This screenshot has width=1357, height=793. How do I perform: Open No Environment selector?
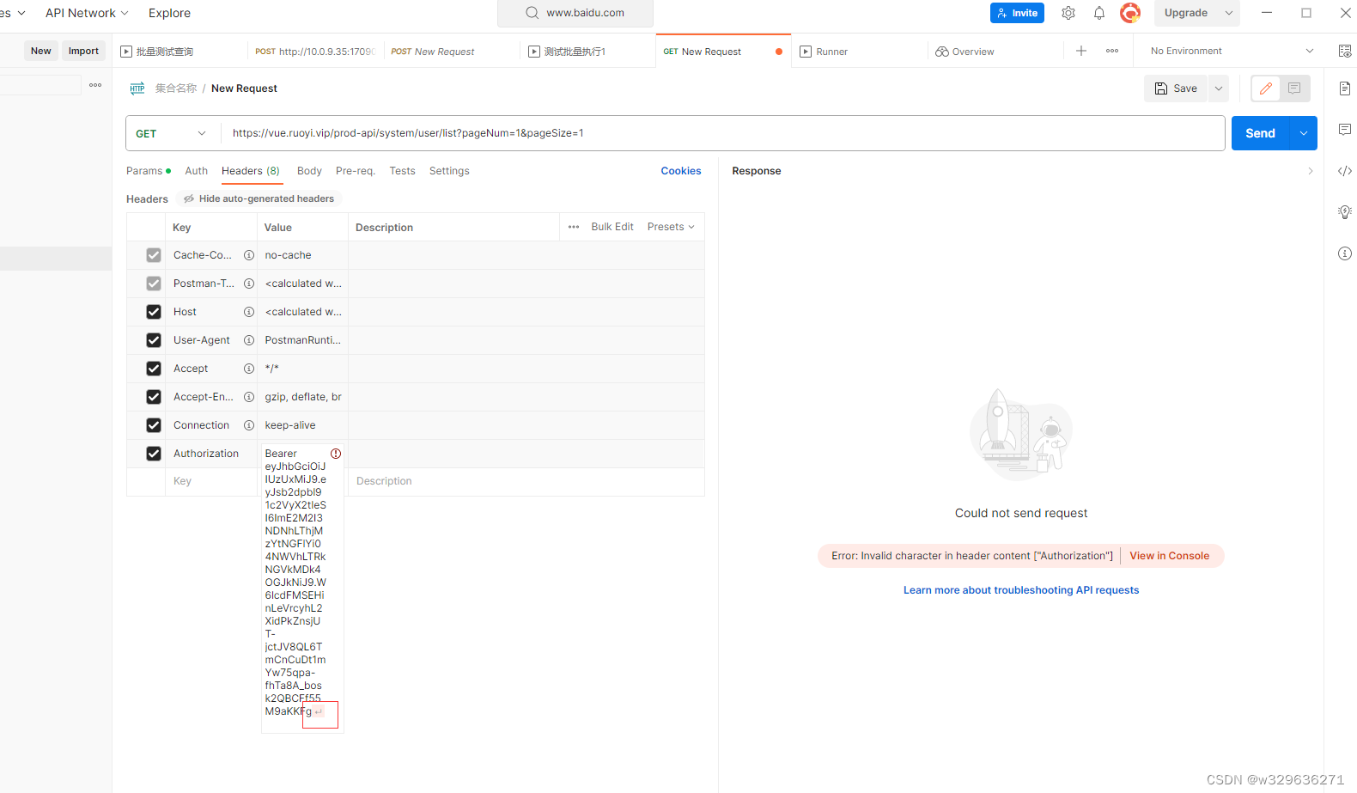1232,51
